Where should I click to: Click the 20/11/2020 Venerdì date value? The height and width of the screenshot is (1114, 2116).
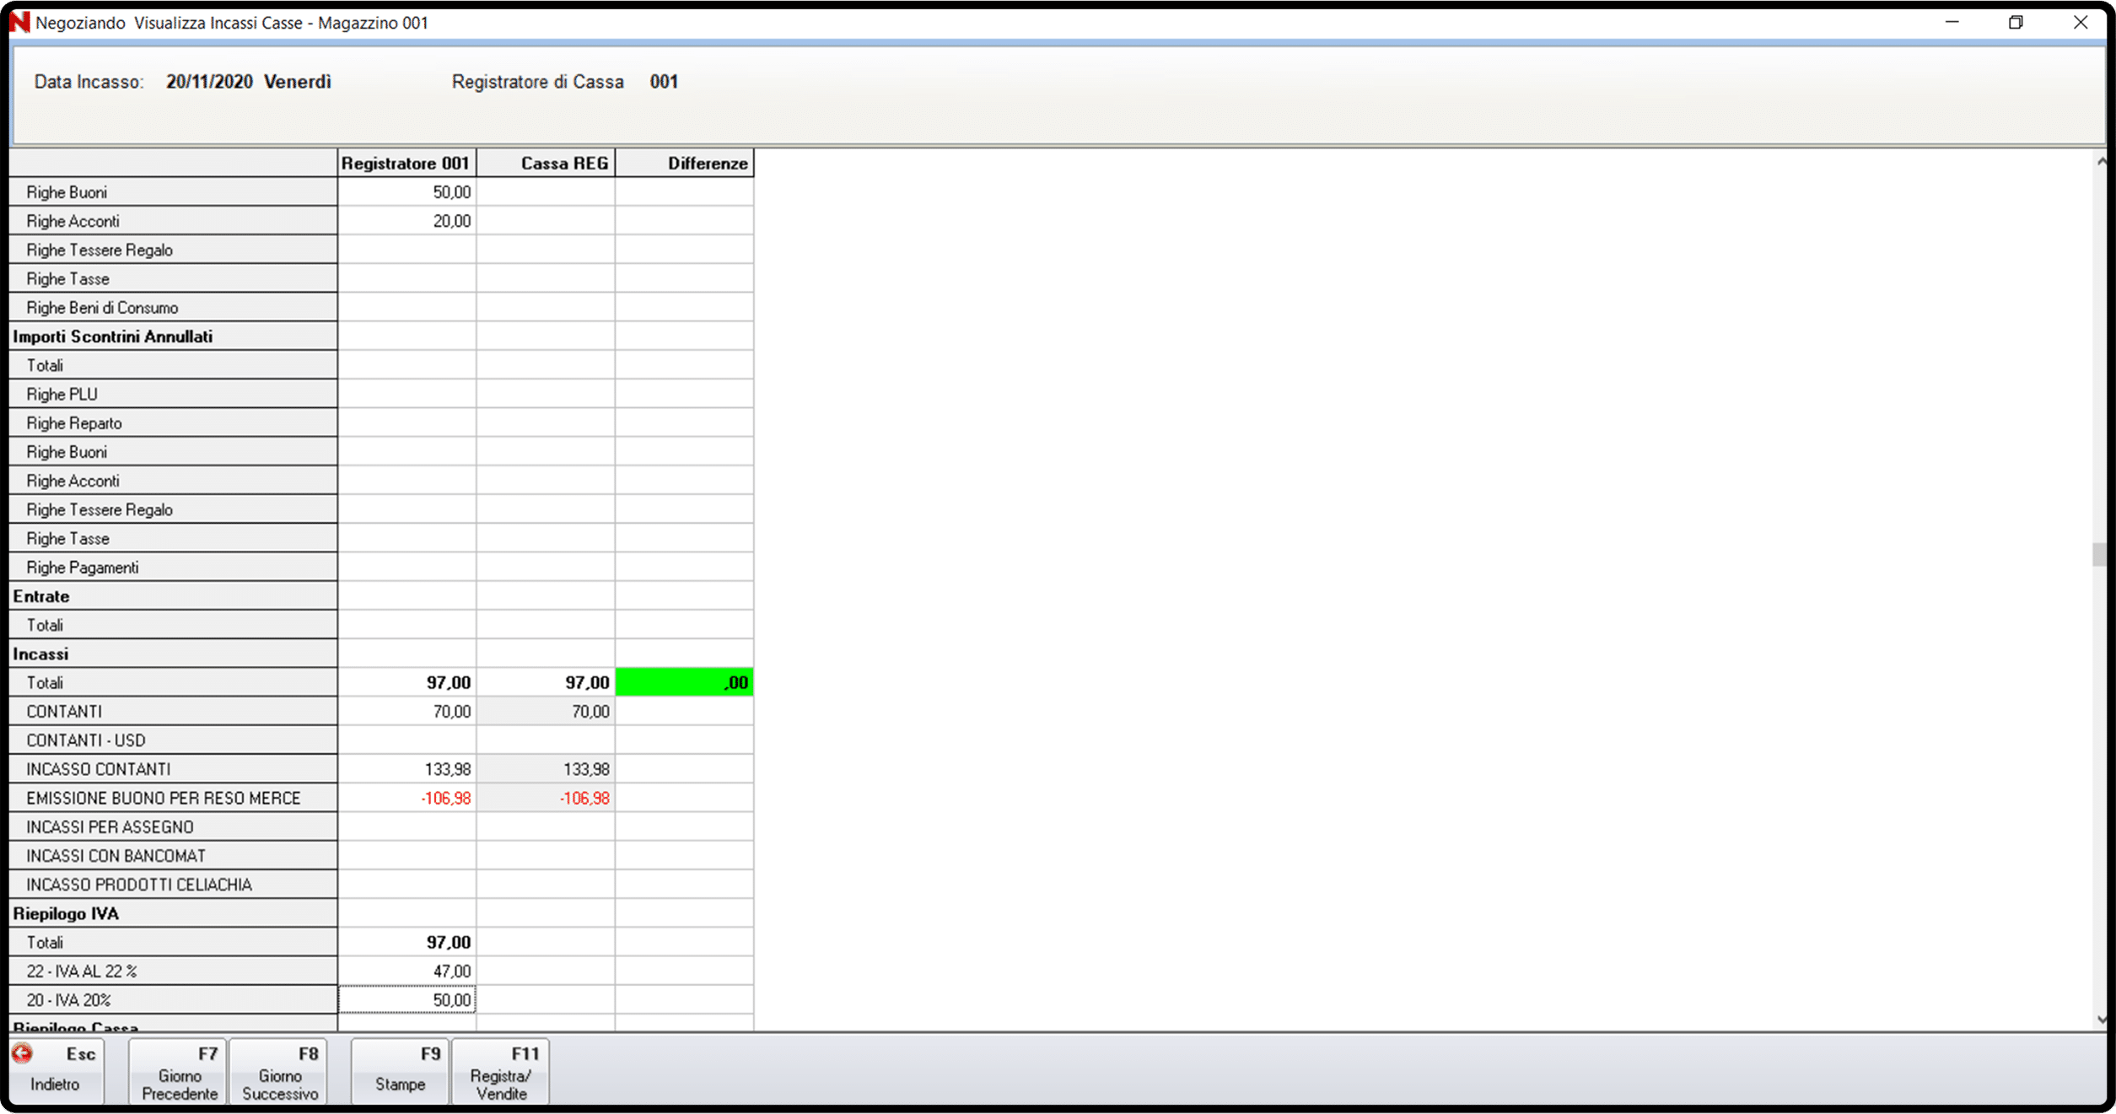(248, 82)
